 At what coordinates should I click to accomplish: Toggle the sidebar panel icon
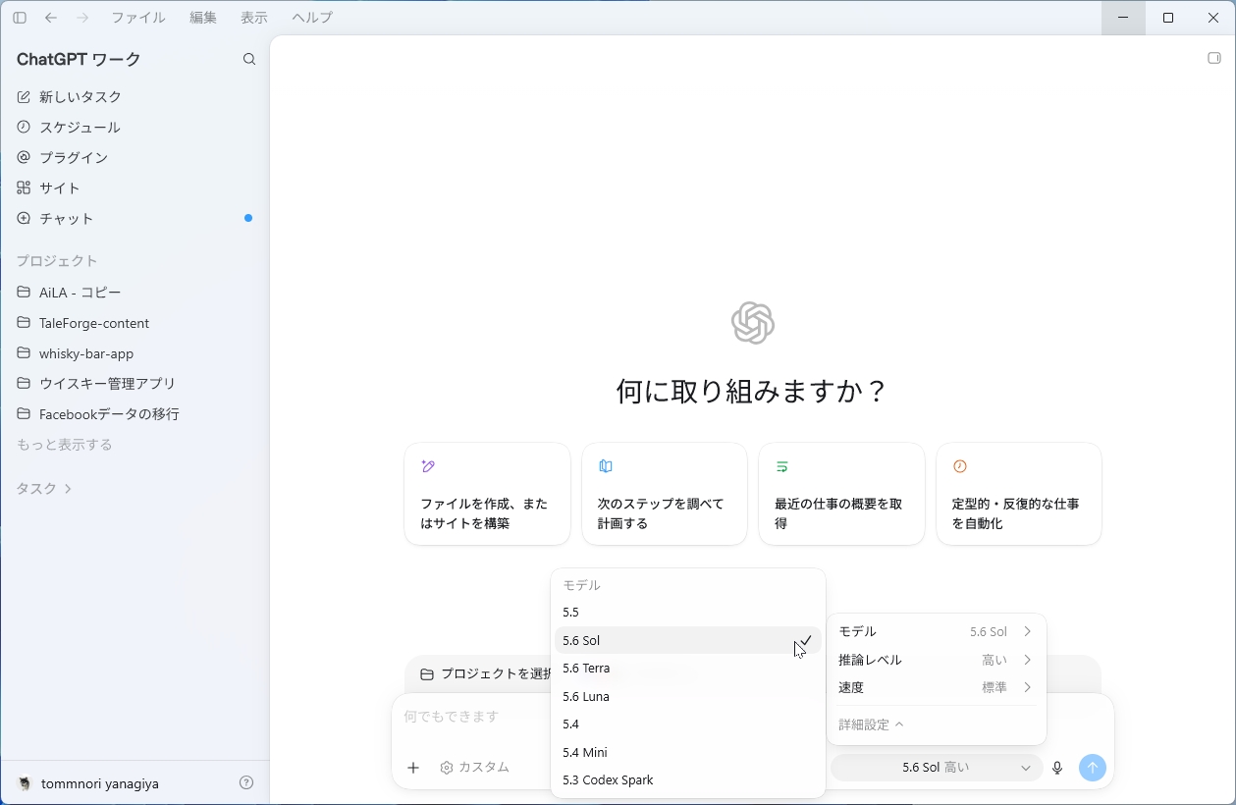[x=20, y=18]
